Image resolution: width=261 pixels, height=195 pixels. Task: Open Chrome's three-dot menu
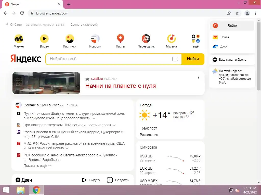coord(255,13)
